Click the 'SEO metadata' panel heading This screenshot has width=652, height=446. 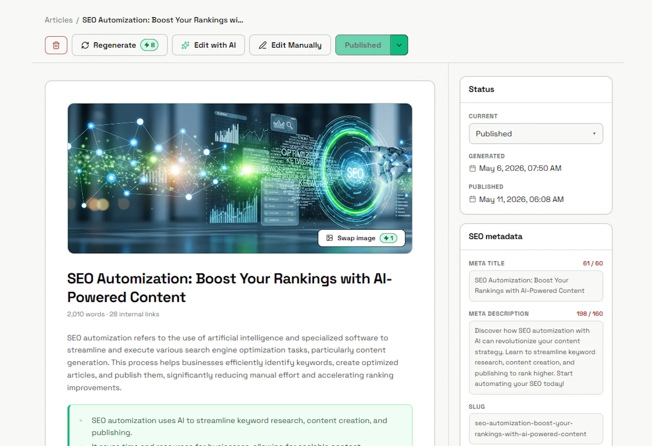tap(496, 236)
